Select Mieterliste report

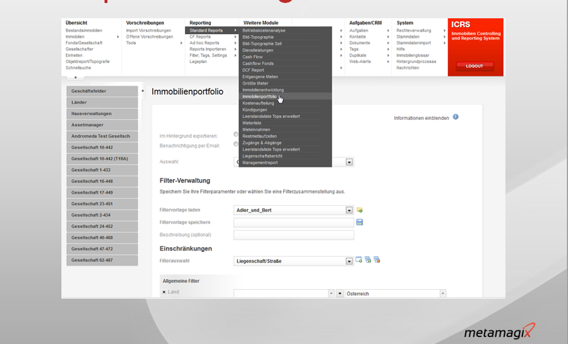click(x=252, y=123)
